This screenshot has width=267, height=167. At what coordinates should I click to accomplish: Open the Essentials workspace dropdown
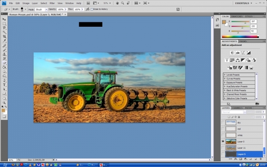click(243, 3)
